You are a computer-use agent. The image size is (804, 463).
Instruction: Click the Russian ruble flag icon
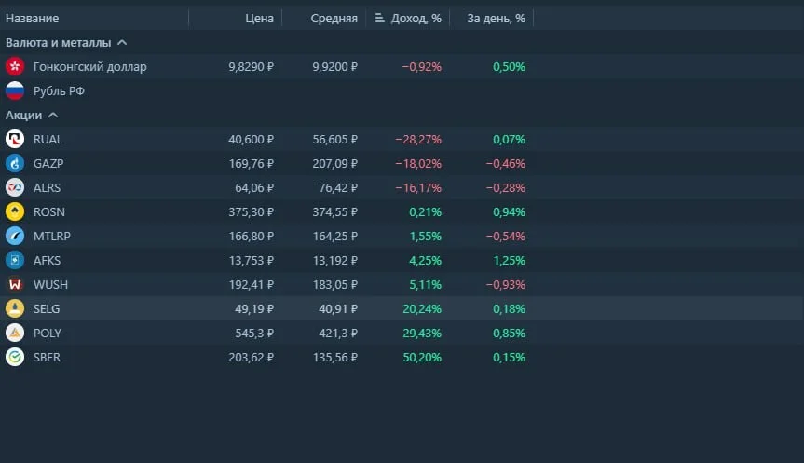tap(15, 90)
